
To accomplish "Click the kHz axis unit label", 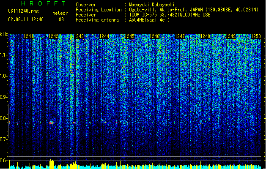I will [4, 34].
